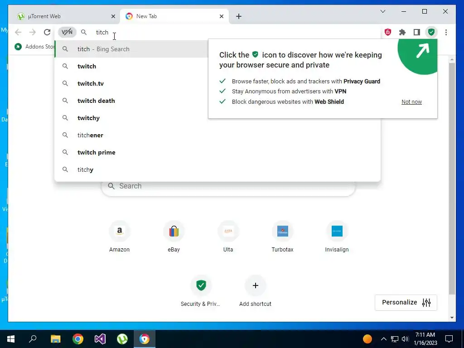This screenshot has height=348, width=464.
Task: Launch Google Chrome from taskbar
Action: pos(78,339)
